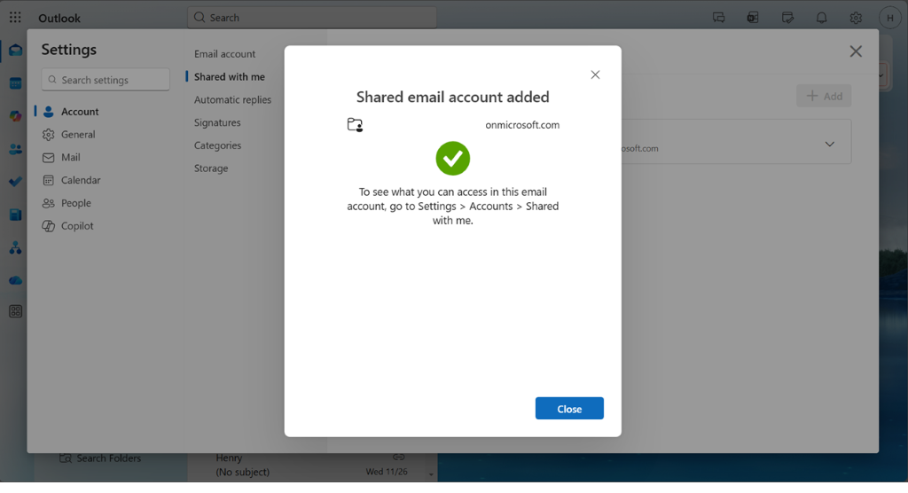The height and width of the screenshot is (493, 908).
Task: Open the account profile avatar H
Action: 890,18
